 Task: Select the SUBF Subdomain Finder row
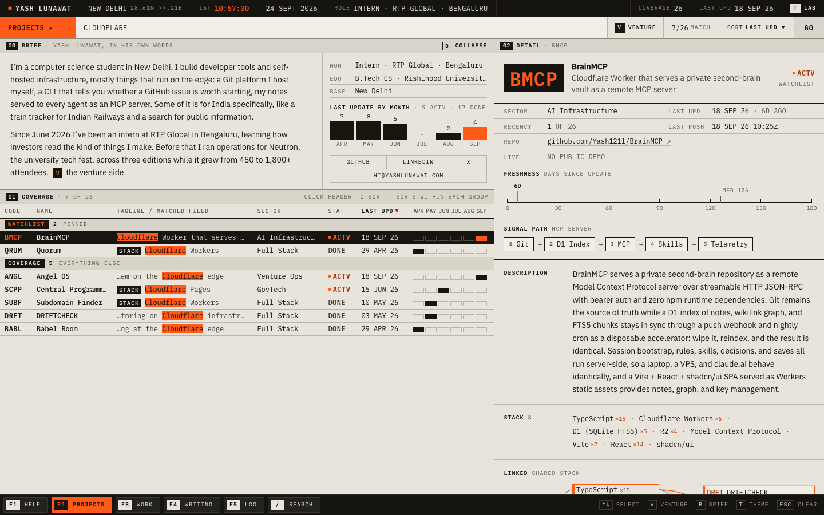click(247, 303)
